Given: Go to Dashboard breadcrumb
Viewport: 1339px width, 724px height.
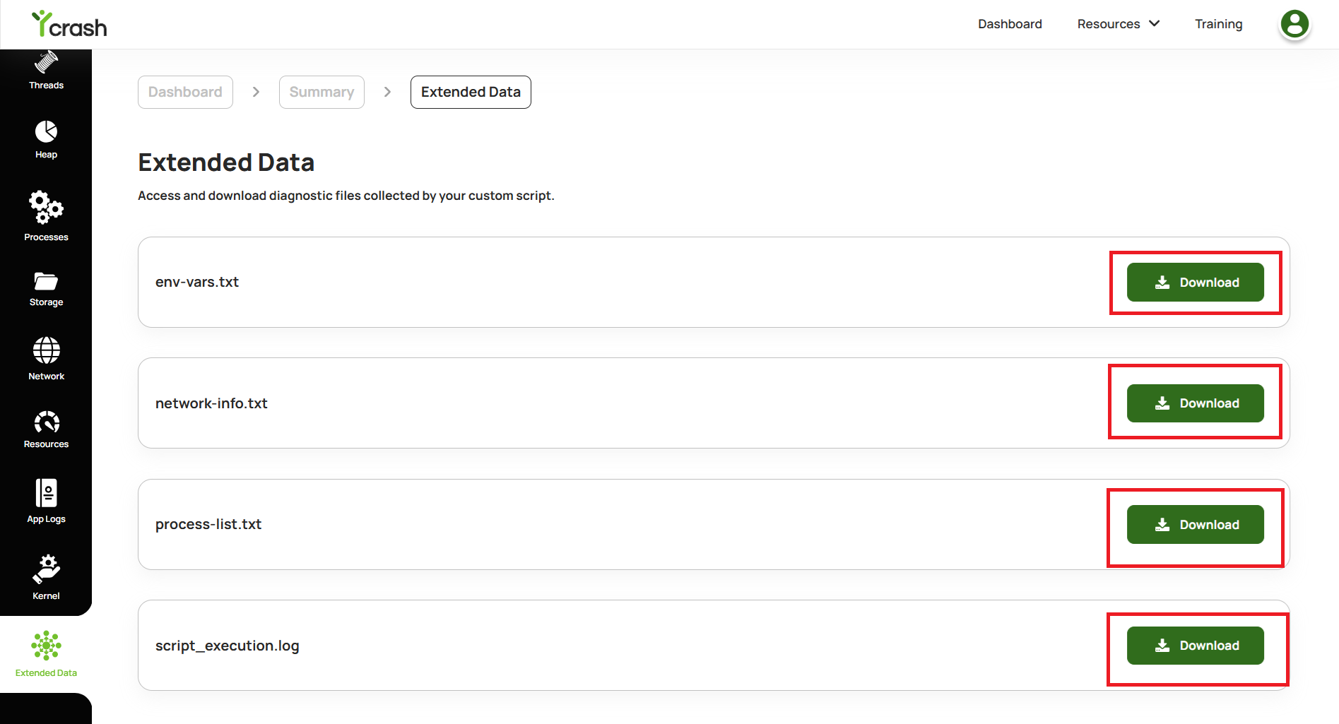Looking at the screenshot, I should [185, 92].
